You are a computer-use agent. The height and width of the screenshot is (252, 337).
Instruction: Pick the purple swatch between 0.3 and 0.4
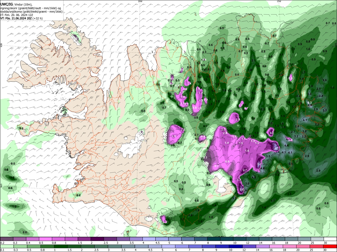(19, 239)
